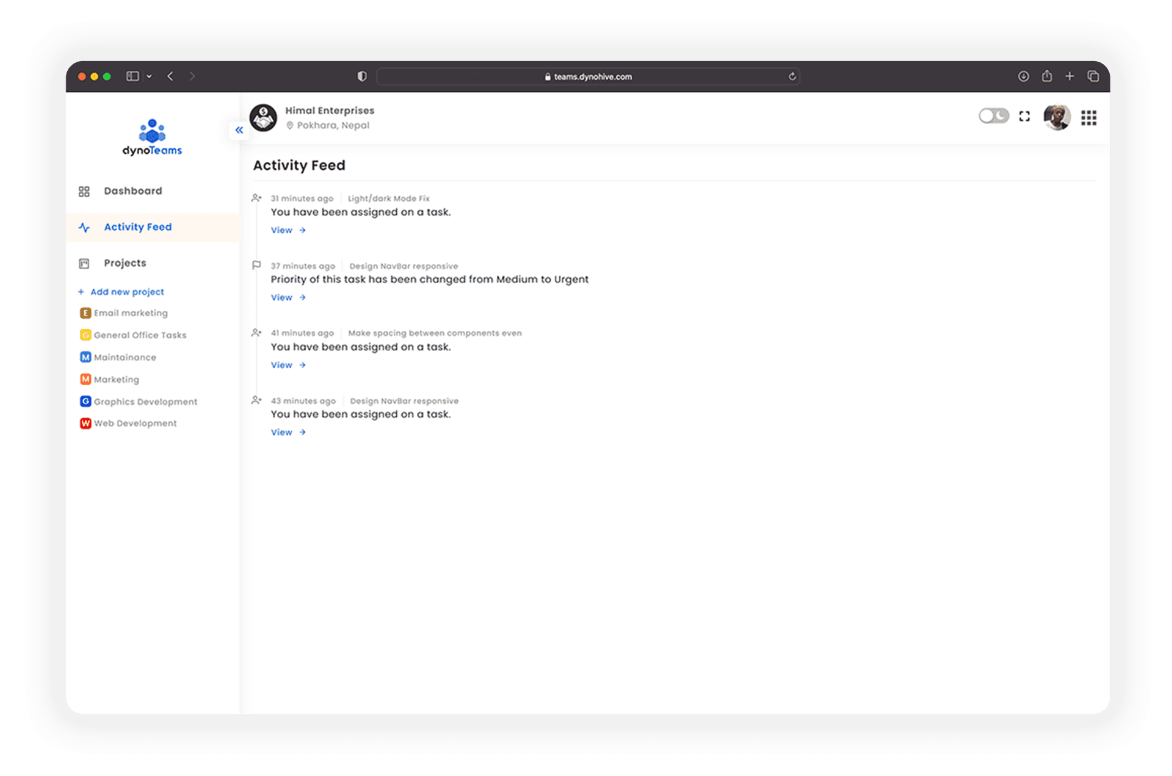The width and height of the screenshot is (1172, 776).
Task: Click the Himal Enterprises organization name
Action: (333, 109)
